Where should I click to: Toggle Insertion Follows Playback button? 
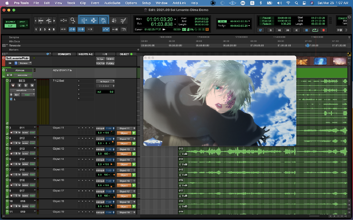coord(90,29)
